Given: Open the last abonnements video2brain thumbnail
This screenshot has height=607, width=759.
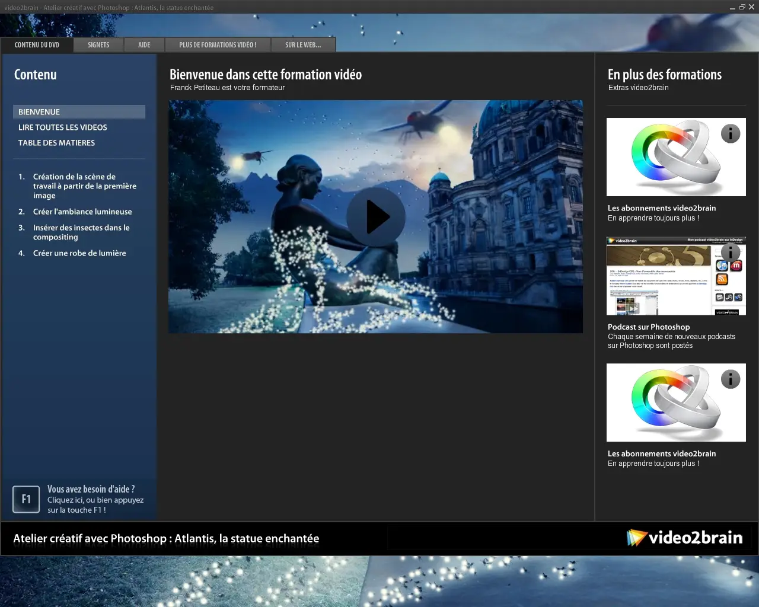Looking at the screenshot, I should click(676, 402).
